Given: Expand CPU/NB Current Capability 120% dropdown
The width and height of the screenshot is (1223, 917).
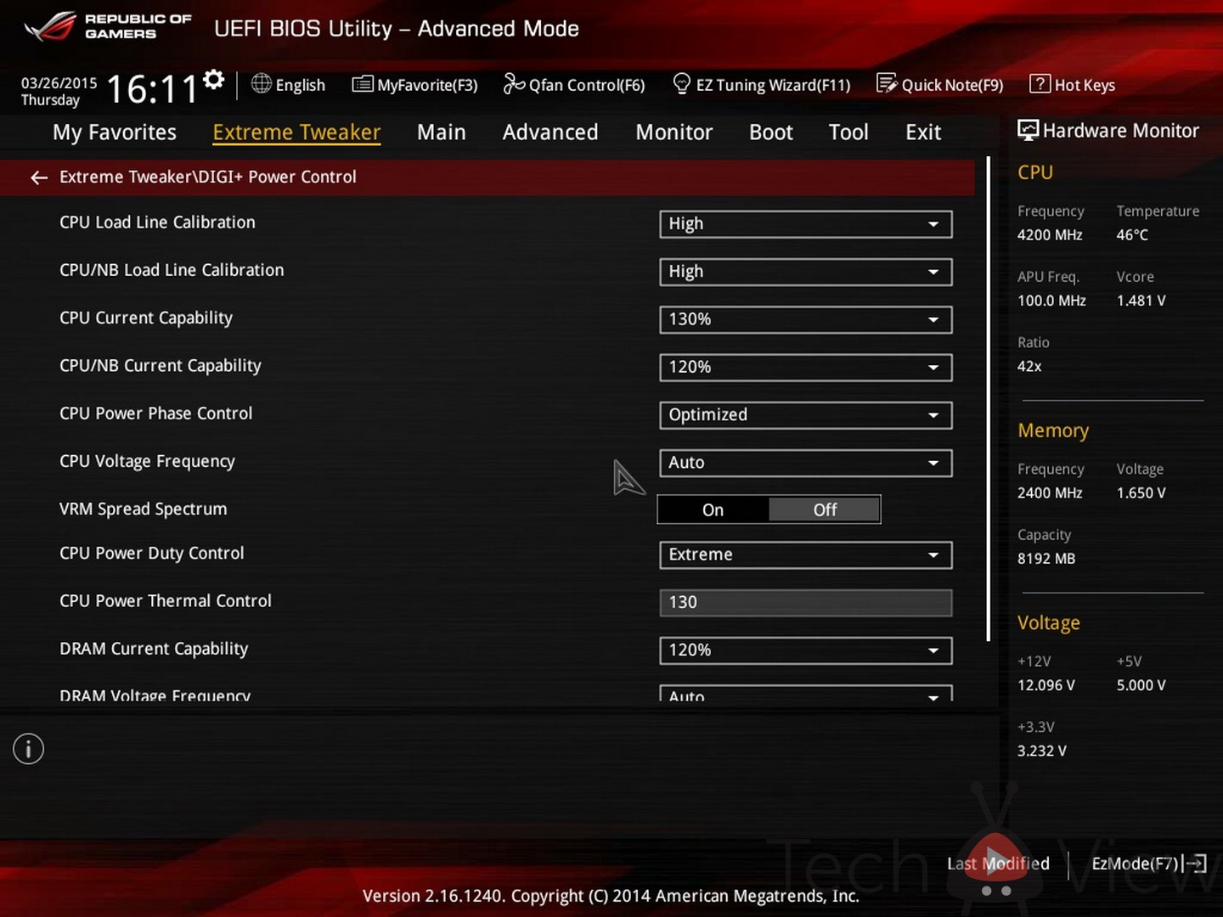Looking at the screenshot, I should coord(805,367).
